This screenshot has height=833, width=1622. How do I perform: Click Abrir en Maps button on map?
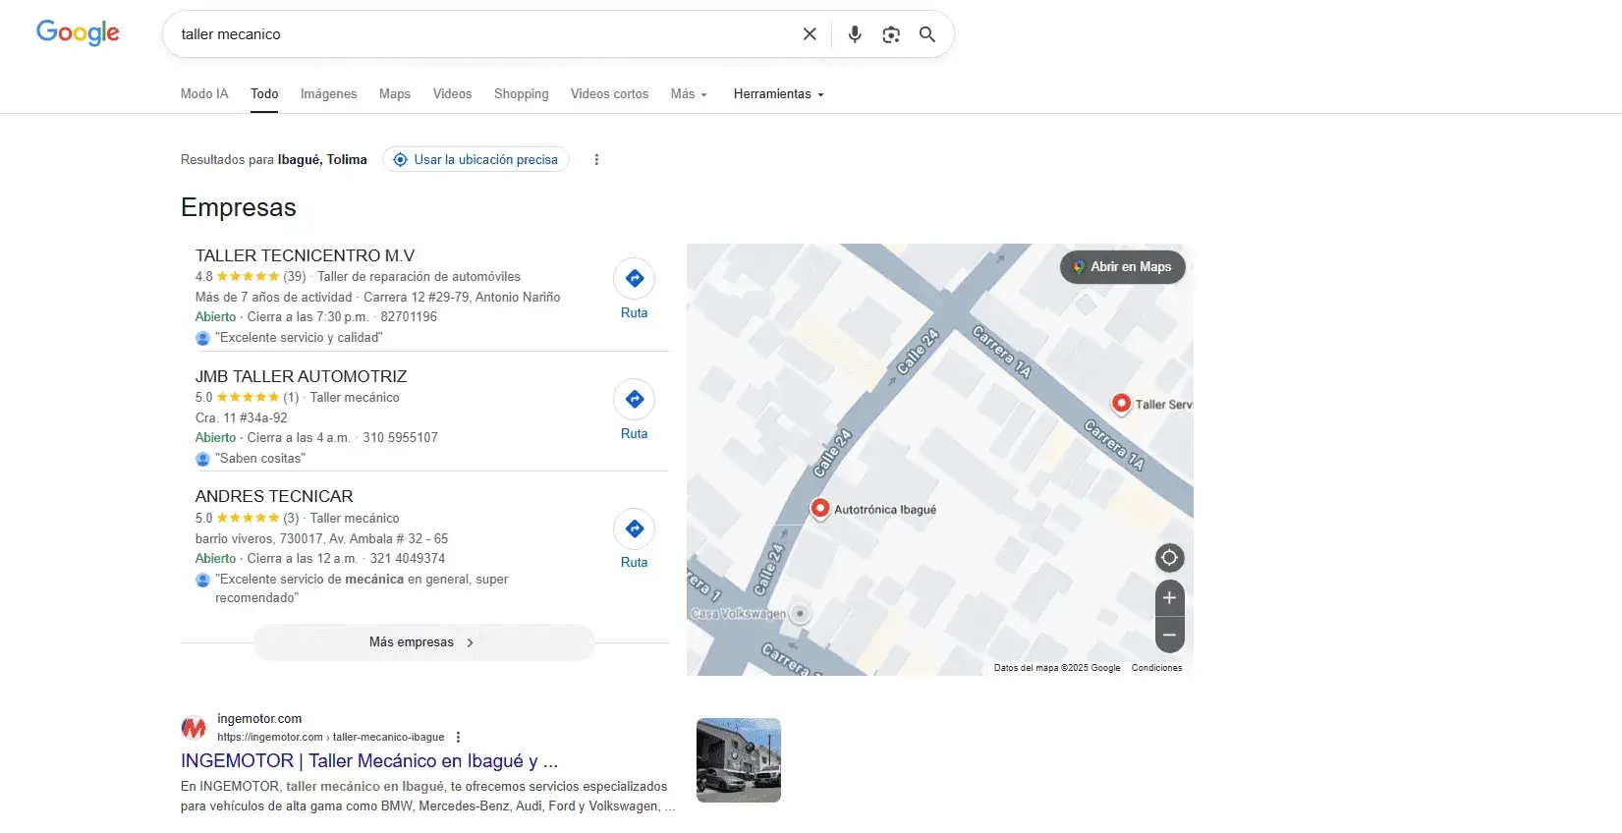1122,267
